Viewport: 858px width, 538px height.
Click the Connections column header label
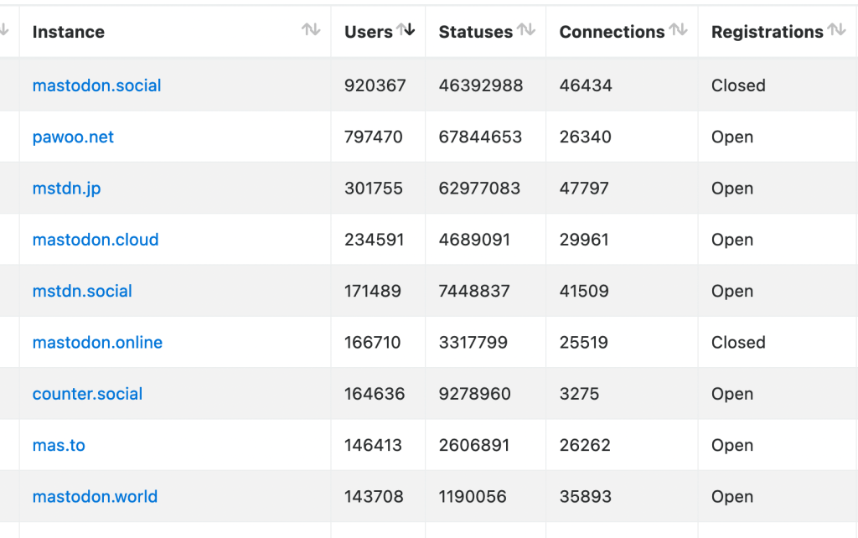click(612, 32)
